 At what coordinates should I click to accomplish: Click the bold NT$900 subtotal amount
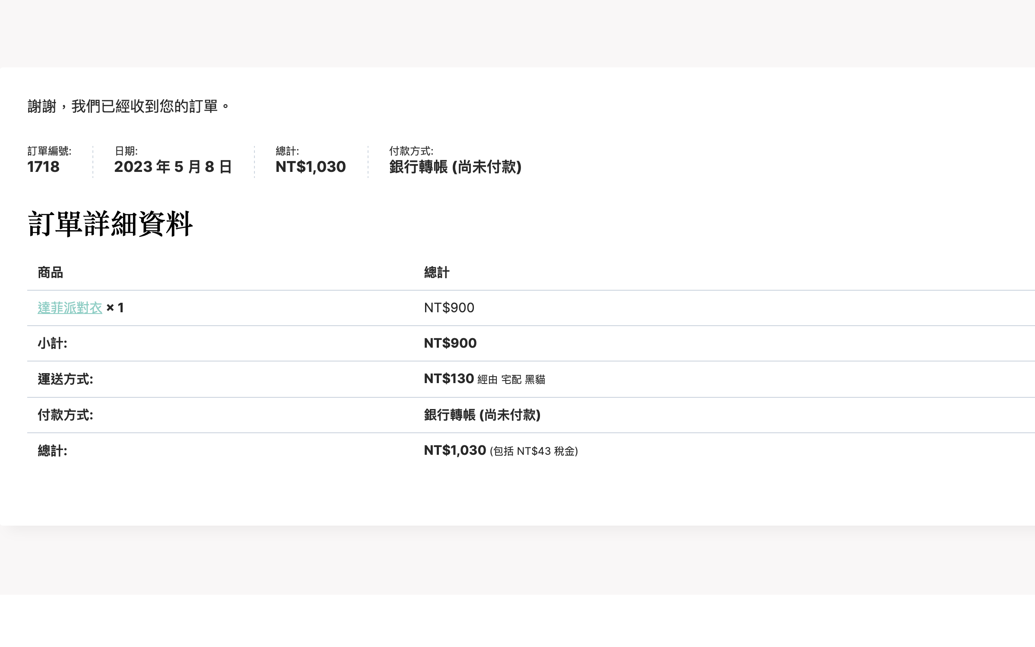[450, 343]
